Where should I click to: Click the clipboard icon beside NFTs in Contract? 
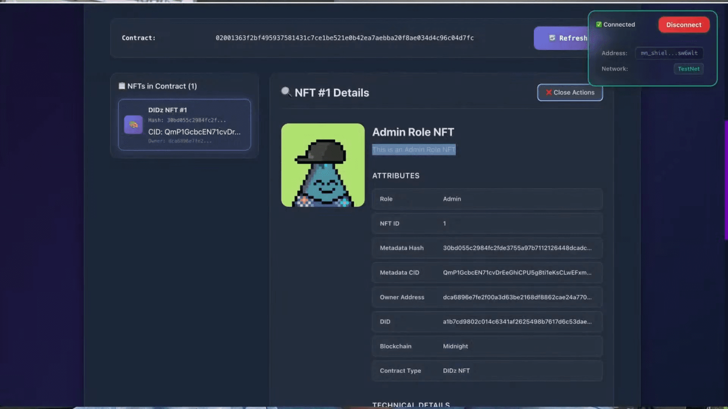click(x=122, y=86)
